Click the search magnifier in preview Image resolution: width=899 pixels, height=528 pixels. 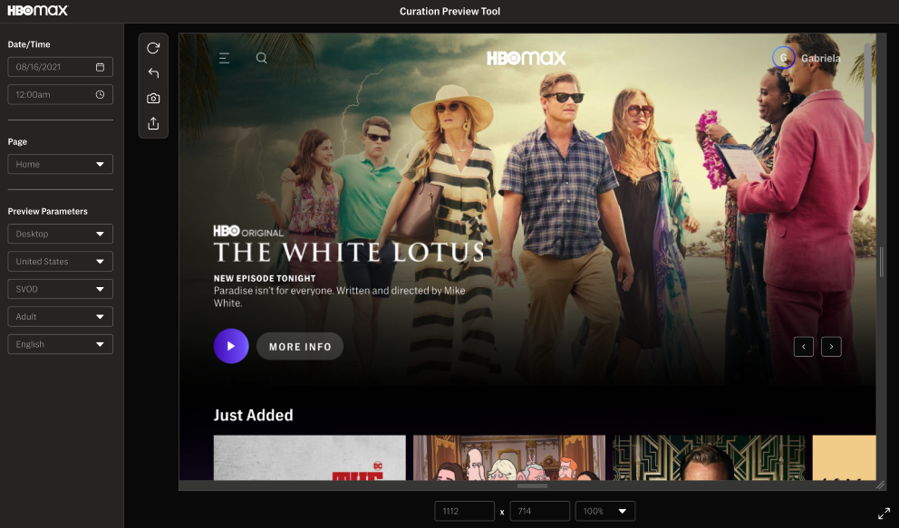[261, 58]
